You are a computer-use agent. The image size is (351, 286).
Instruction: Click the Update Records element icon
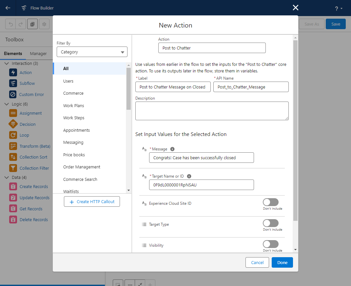(13, 198)
